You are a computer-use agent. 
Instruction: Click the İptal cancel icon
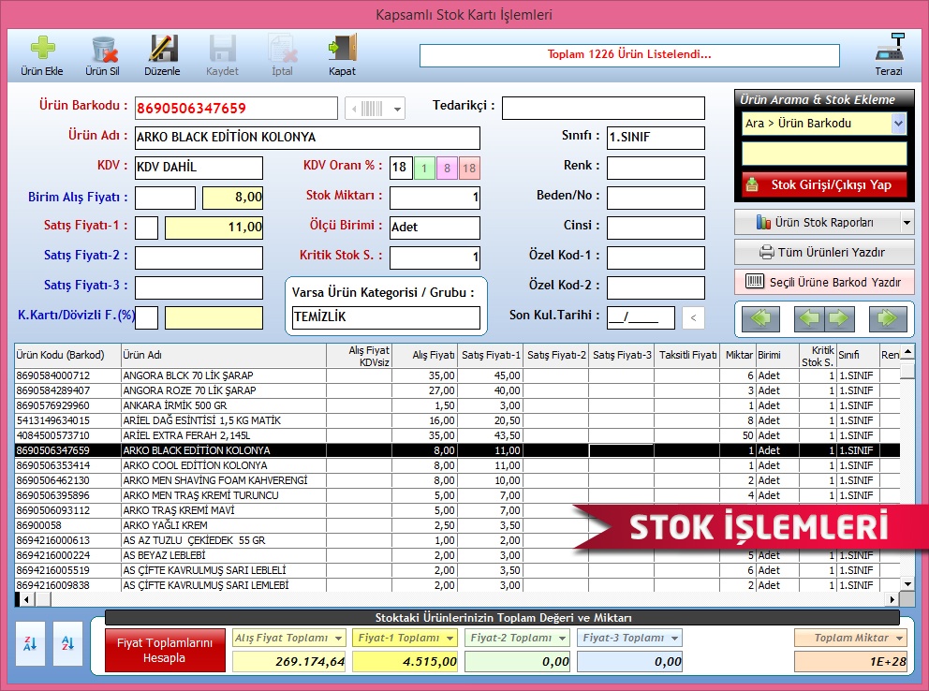point(282,49)
